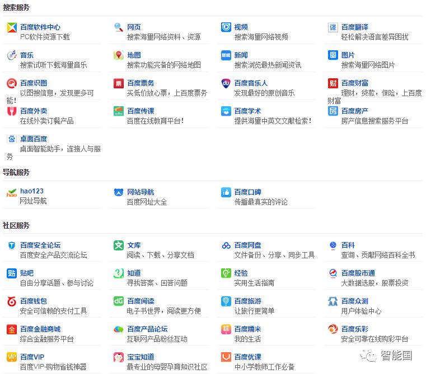The width and height of the screenshot is (426, 374).
Task: Click the text 安全可信赖的支付工具
Action: click(54, 311)
